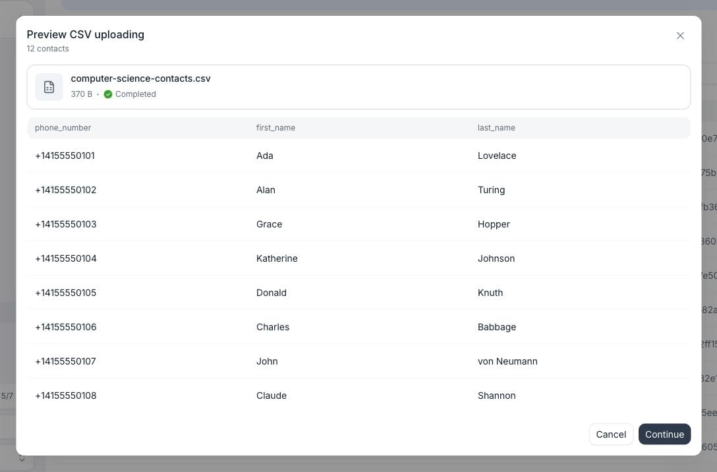Click the green Completed checkmark icon

108,94
